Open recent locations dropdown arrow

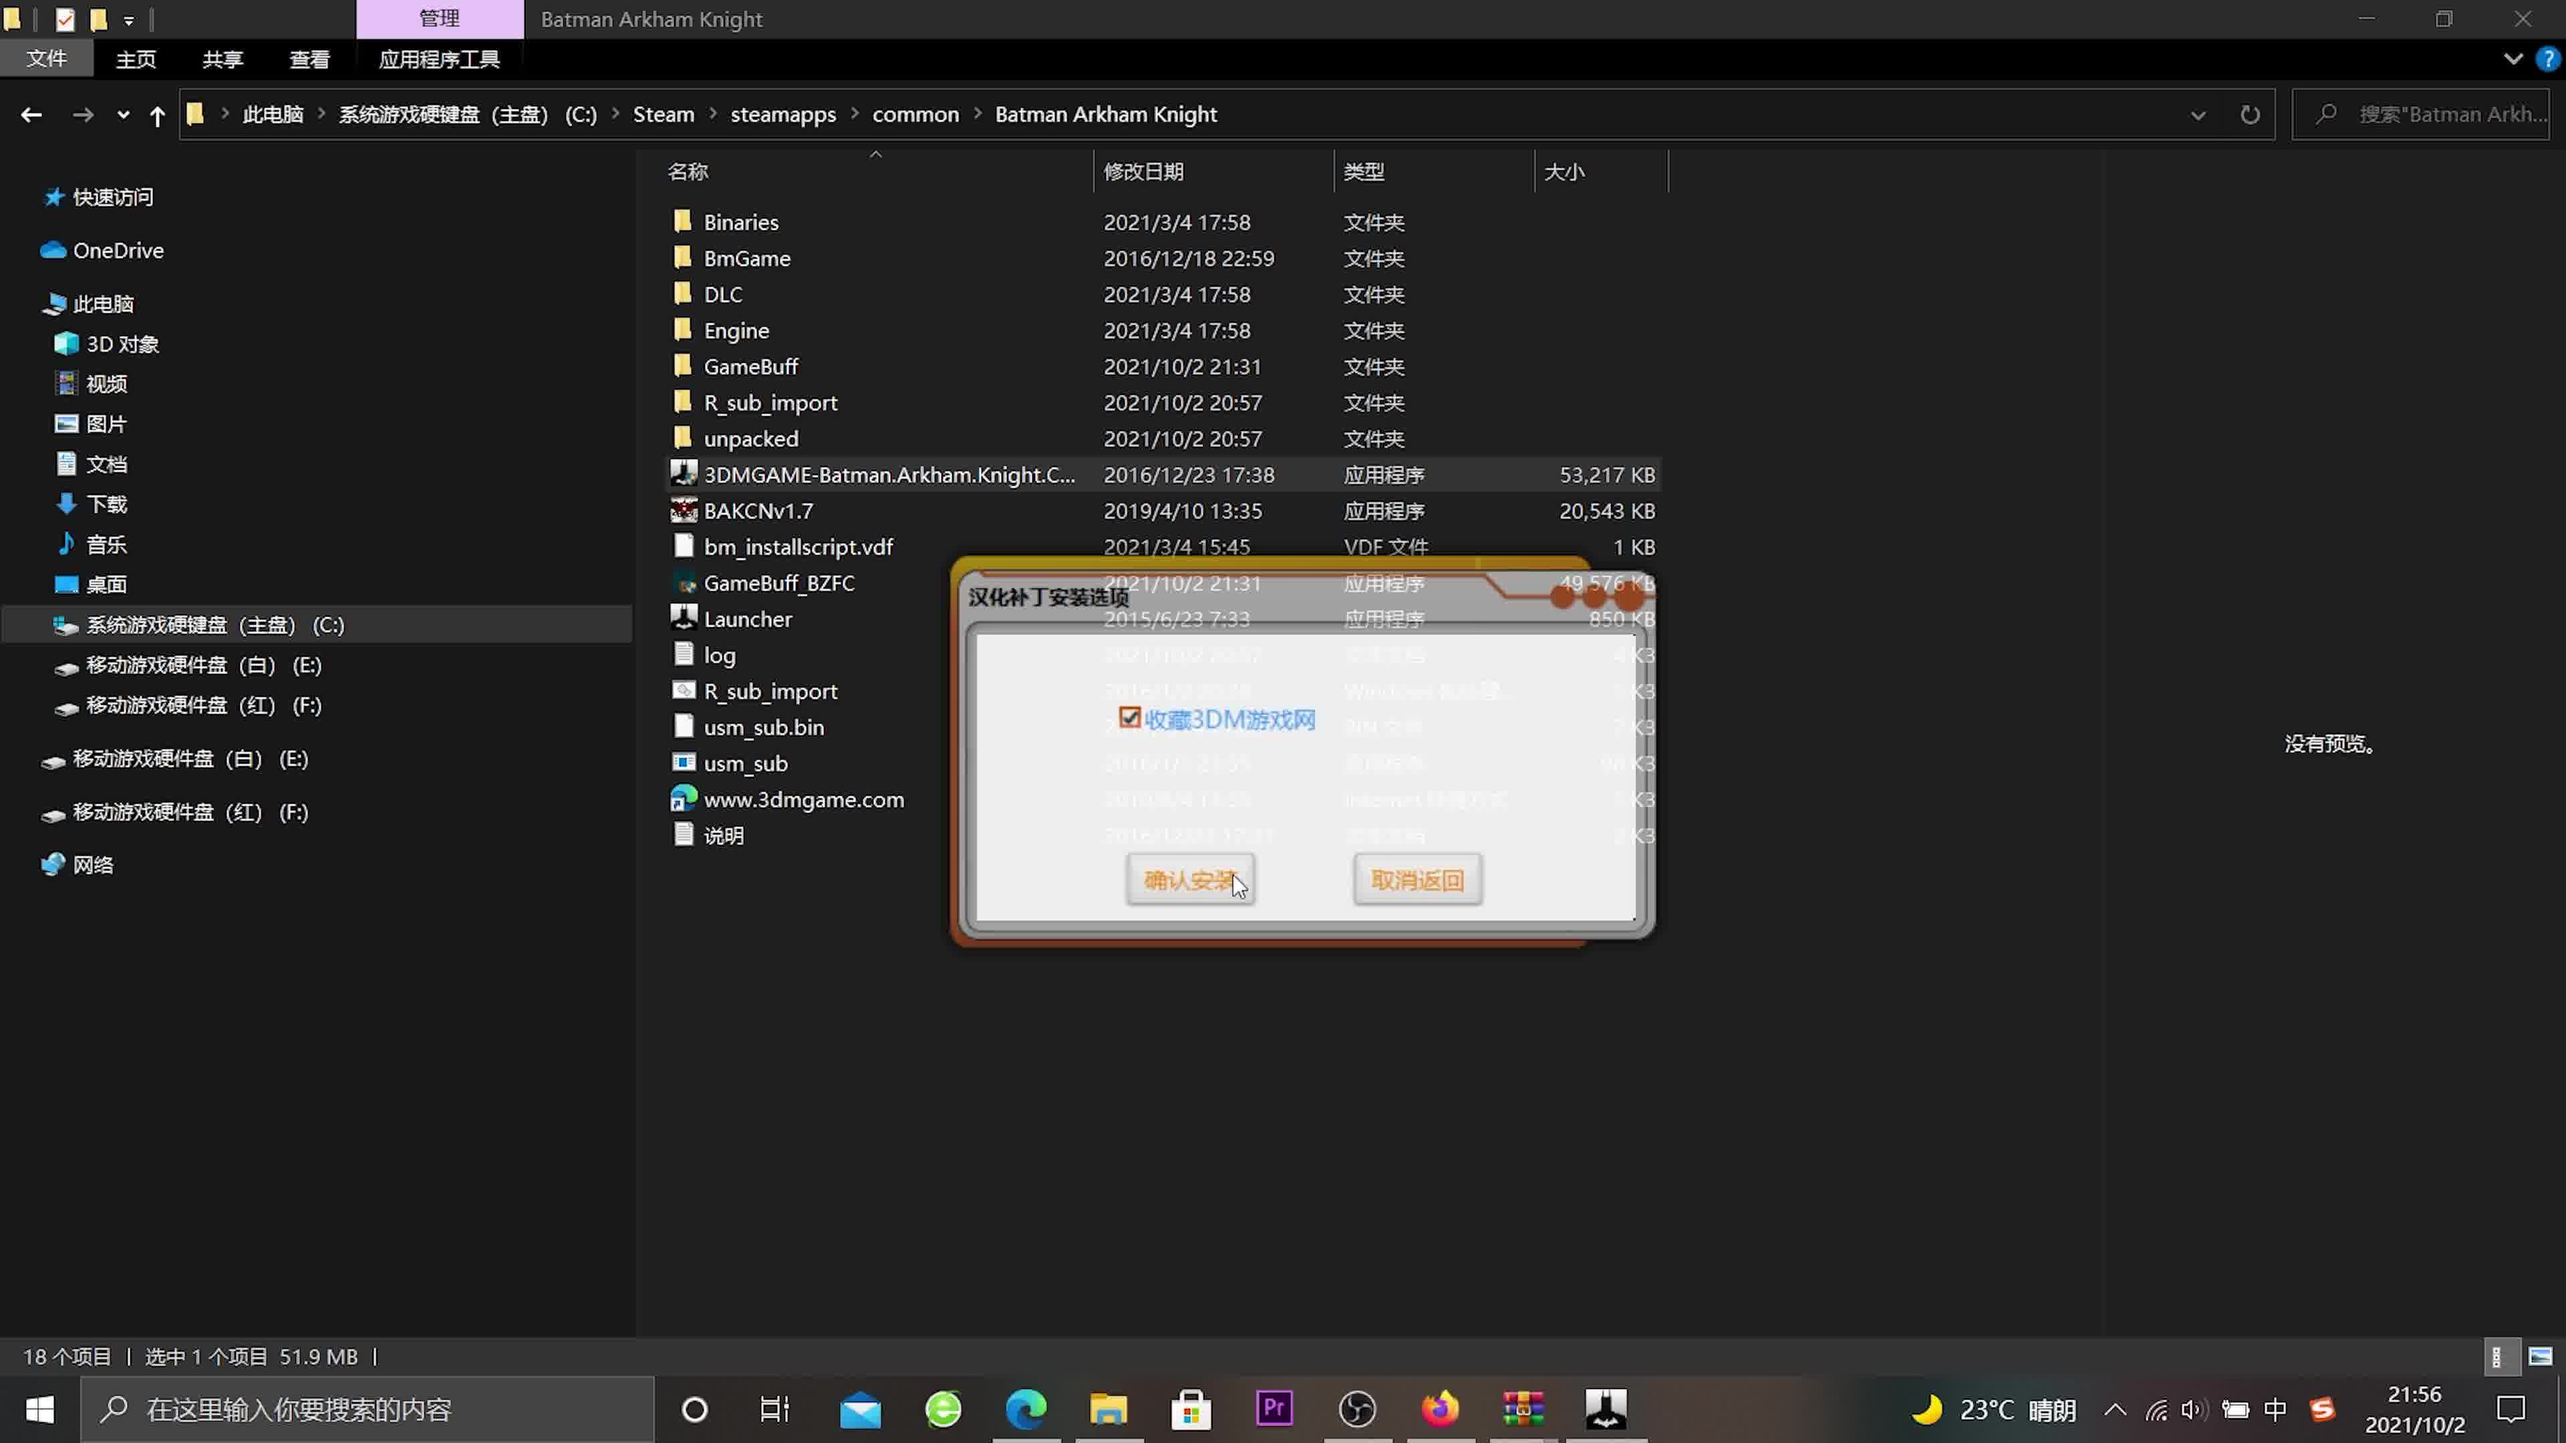[122, 114]
